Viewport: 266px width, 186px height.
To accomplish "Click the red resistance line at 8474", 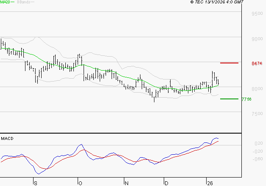I will 229,63.
